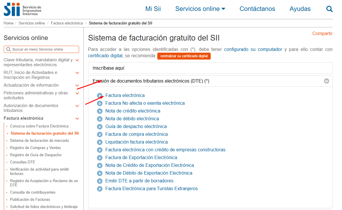342x210 pixels.
Task: Click arrow icon beside Factura de Exportación Electrónica
Action: [100, 158]
